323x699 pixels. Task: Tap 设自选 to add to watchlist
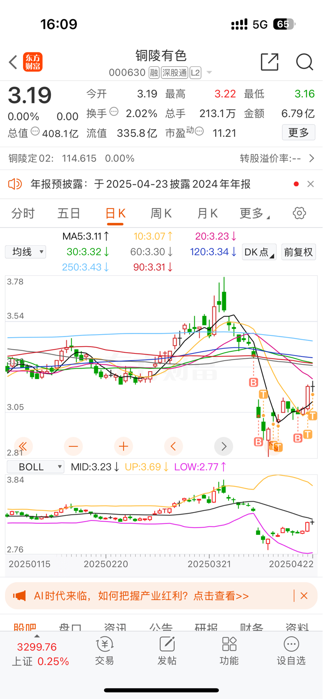(291, 651)
